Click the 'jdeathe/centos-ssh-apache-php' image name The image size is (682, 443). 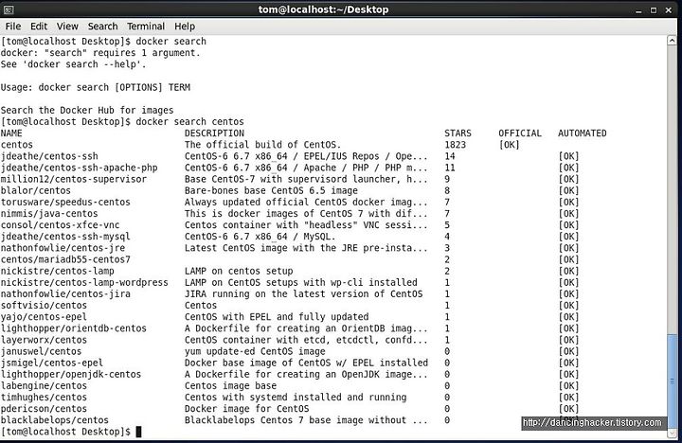click(80, 168)
